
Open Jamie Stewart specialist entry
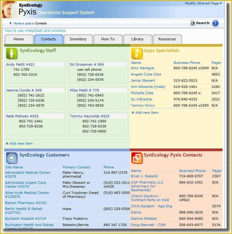(x=143, y=80)
